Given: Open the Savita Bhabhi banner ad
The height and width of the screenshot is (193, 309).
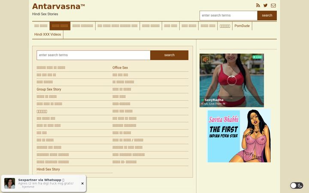Looking at the screenshot, I should click(239, 136).
